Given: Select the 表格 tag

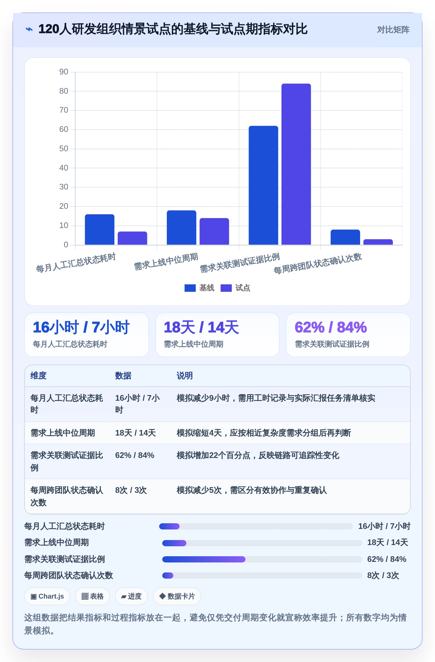Looking at the screenshot, I should click(93, 596).
